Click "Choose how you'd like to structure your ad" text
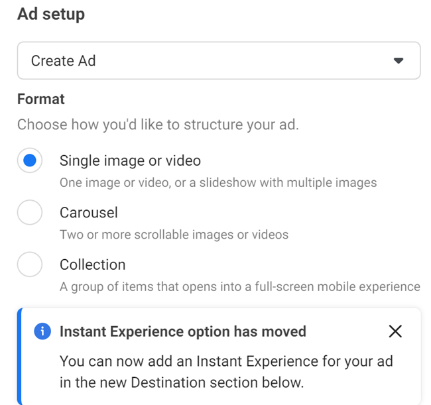The height and width of the screenshot is (405, 431). (x=158, y=125)
